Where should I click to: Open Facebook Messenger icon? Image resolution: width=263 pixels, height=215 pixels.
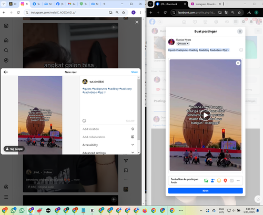click(x=244, y=22)
